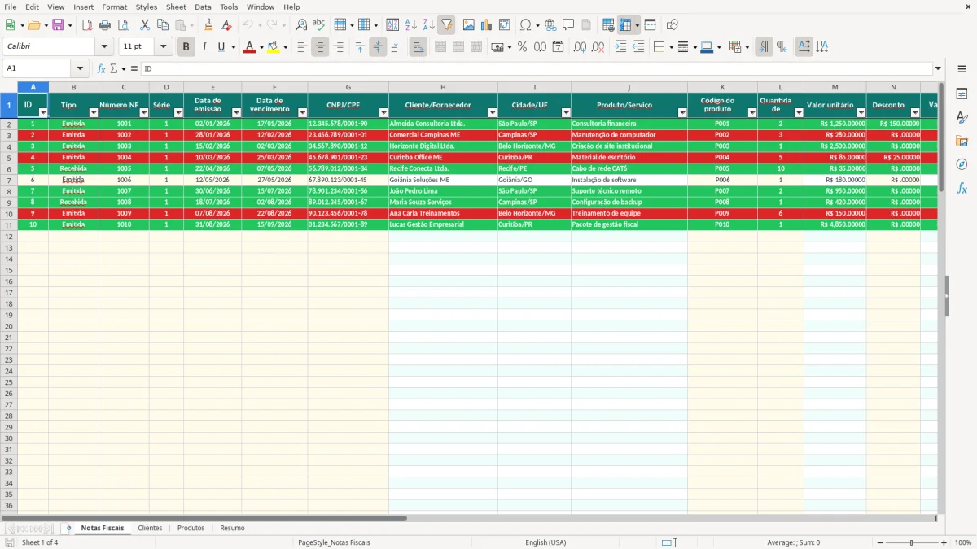
Task: Run the spelling check tool
Action: click(x=319, y=25)
